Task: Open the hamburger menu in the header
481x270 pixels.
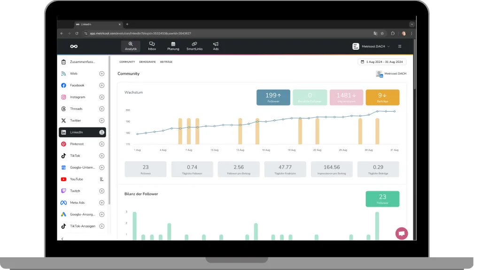Action: (400, 46)
